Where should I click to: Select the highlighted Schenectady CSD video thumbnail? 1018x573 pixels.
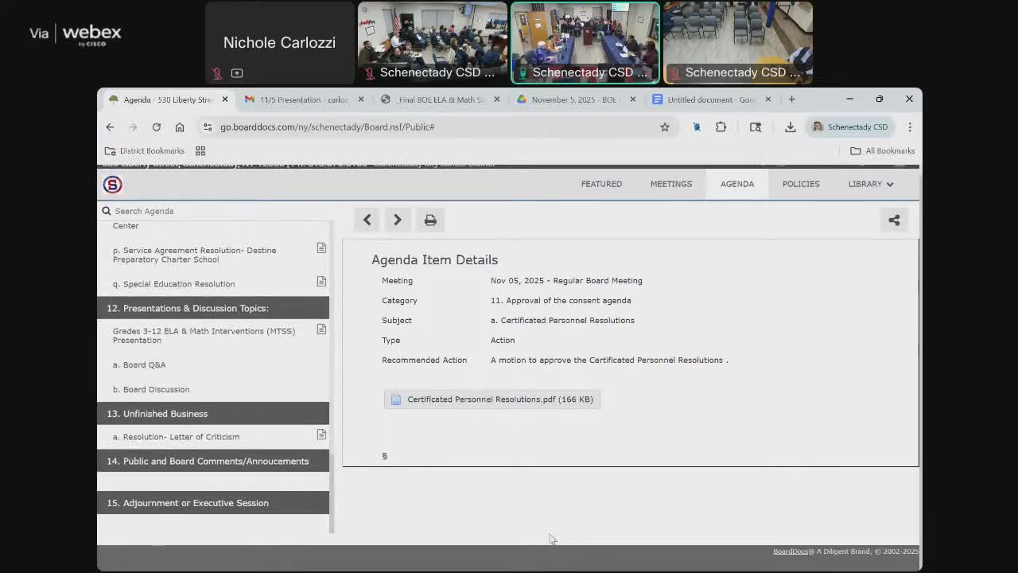(x=585, y=42)
